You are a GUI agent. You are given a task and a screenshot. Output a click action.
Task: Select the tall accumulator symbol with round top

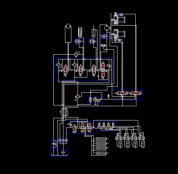coord(68,33)
